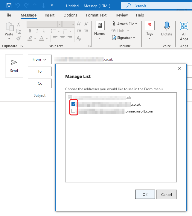The image size is (192, 216).
Task: Click Increase Indent icon
Action: [86, 31]
